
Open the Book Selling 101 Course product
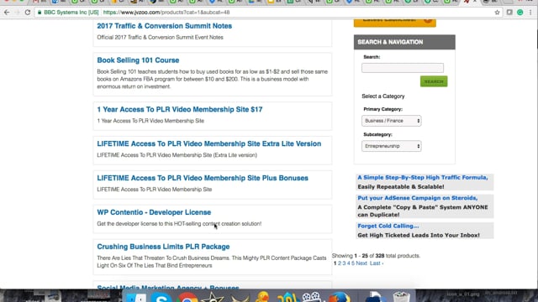point(138,60)
